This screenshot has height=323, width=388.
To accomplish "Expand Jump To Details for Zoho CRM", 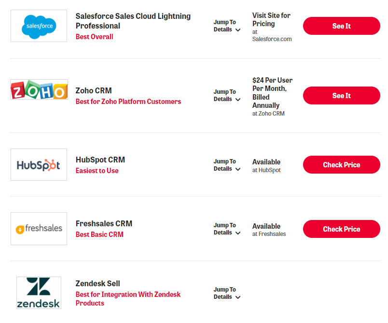I will pos(227,96).
